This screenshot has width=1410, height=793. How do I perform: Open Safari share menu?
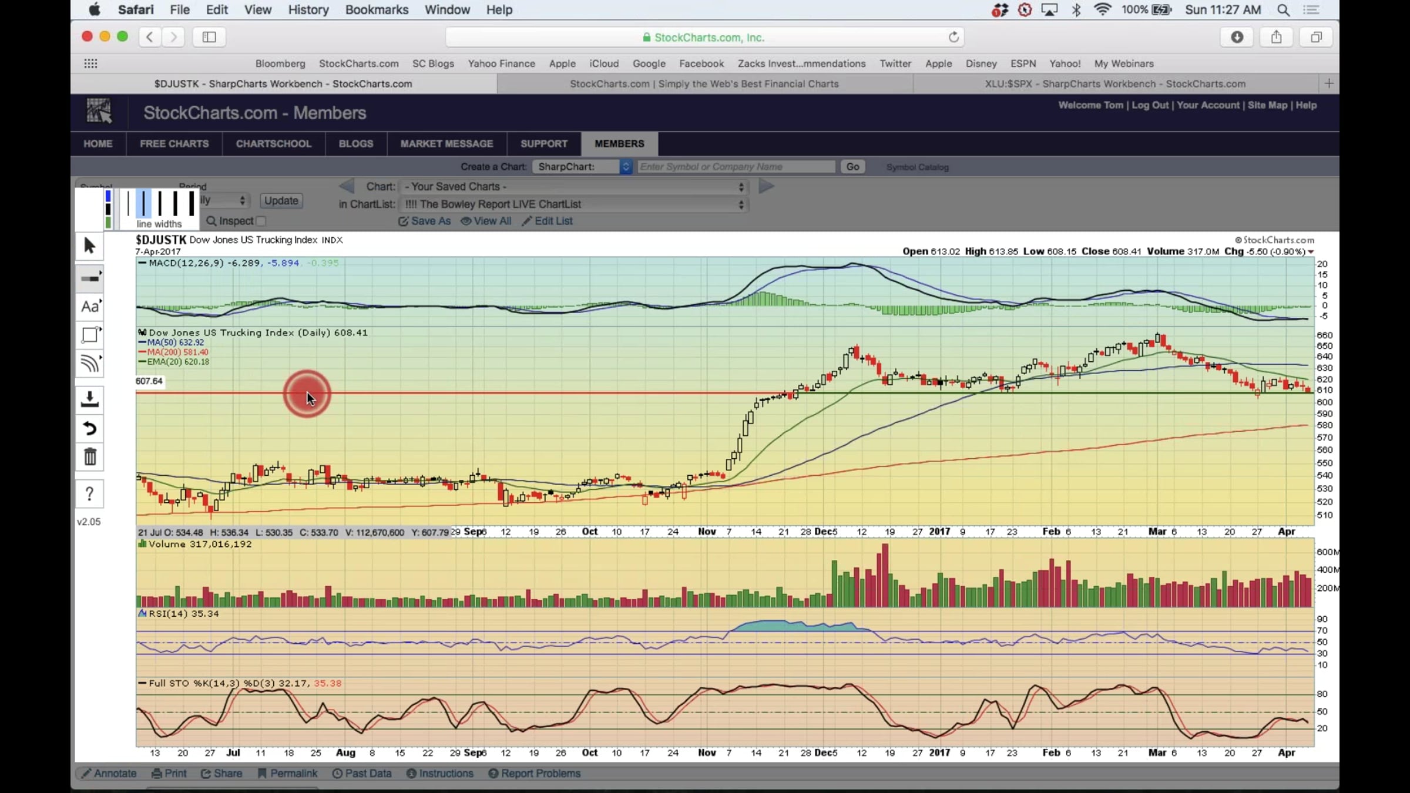click(x=1276, y=37)
